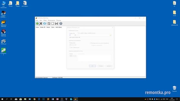Click the black X Remove disk icon
The height and width of the screenshot is (101, 180).
click(41, 24)
